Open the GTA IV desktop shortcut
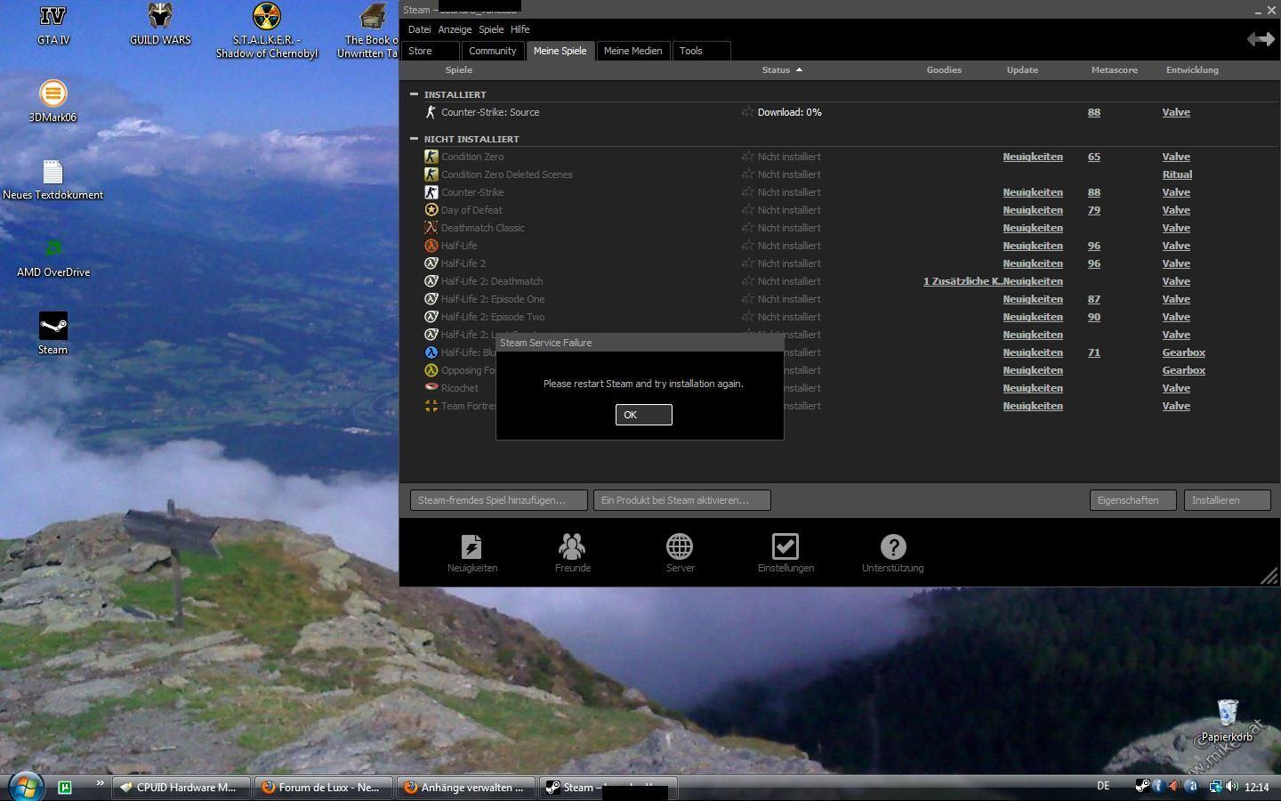Screen dimensions: 1281x801 [x=53, y=24]
